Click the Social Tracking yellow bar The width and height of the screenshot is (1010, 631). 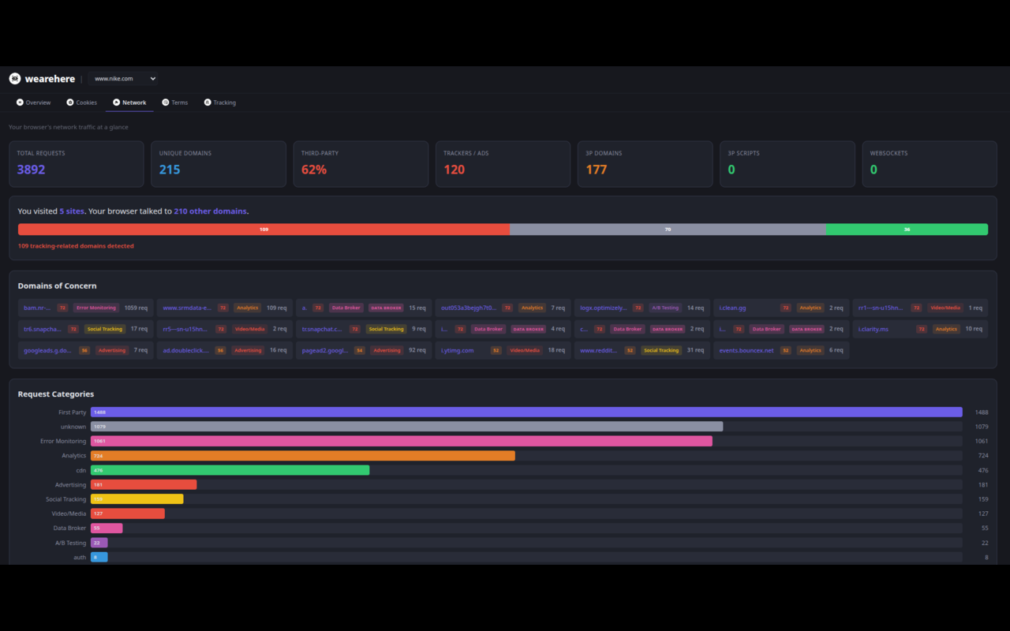(137, 499)
